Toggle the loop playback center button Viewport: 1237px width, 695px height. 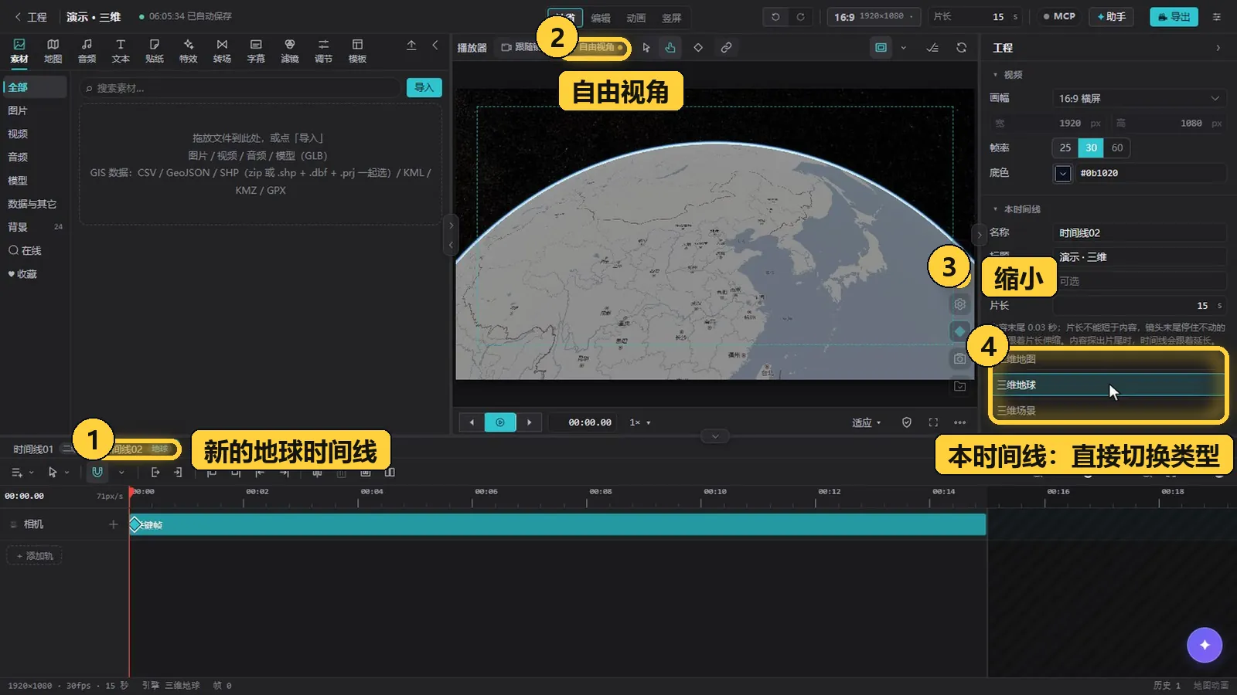(500, 422)
